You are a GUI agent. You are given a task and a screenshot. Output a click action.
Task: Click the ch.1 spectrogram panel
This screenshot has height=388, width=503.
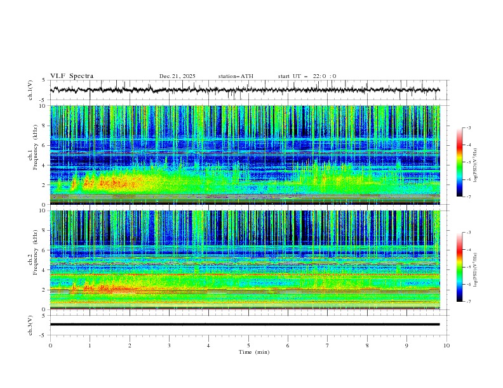click(245, 155)
